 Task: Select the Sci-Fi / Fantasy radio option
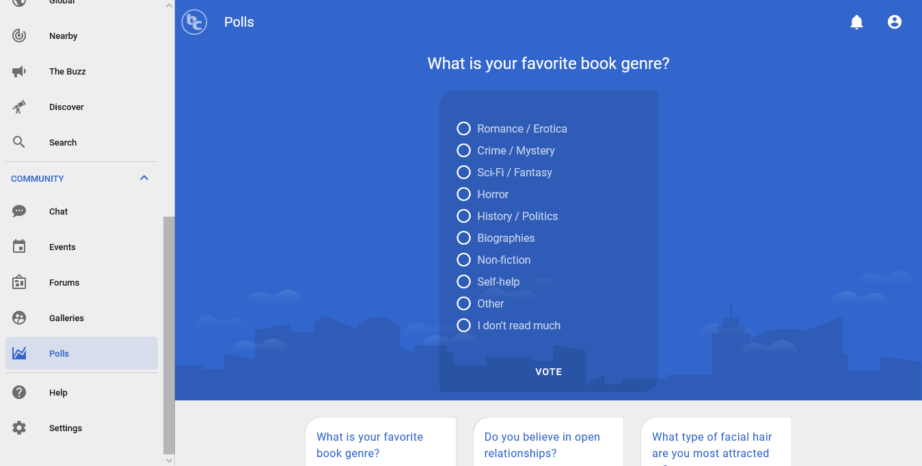pyautogui.click(x=463, y=172)
